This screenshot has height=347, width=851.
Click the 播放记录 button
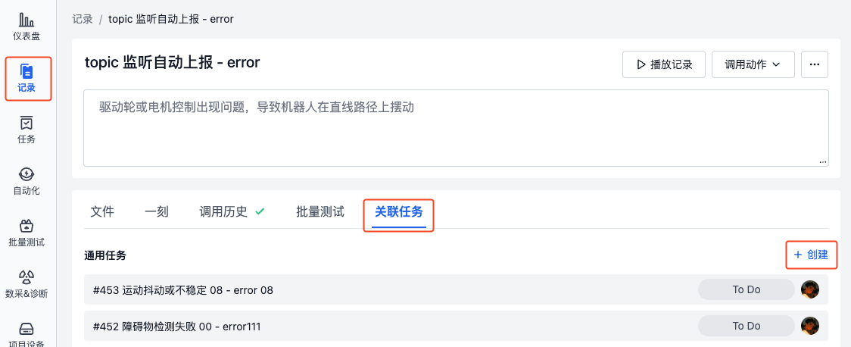(x=664, y=64)
